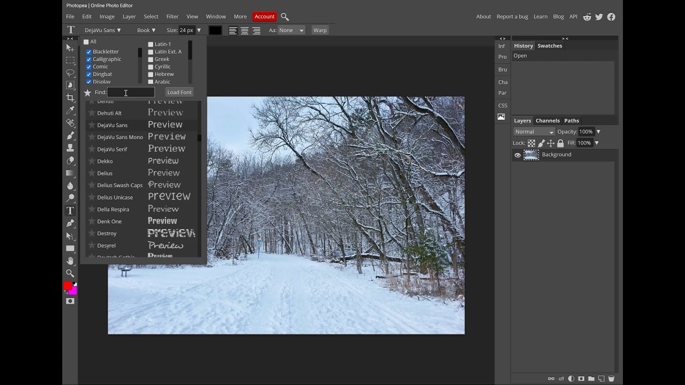Open the File menu
This screenshot has height=385, width=685.
pyautogui.click(x=70, y=17)
